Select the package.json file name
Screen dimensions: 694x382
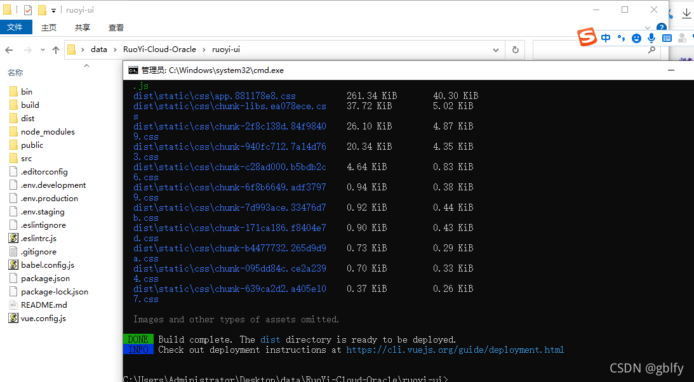click(45, 278)
